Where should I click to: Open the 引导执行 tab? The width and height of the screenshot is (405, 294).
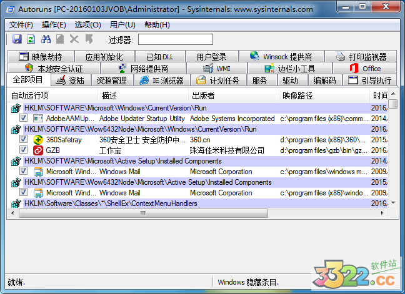[369, 81]
